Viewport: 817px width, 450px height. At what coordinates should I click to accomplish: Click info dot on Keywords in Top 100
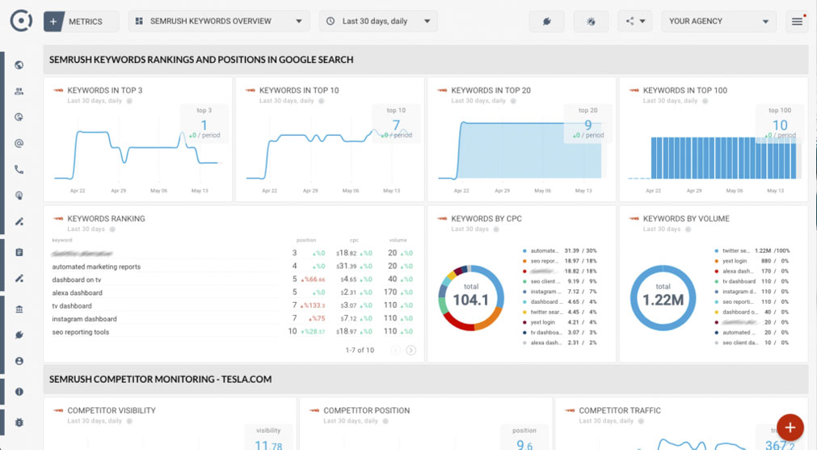pos(705,101)
